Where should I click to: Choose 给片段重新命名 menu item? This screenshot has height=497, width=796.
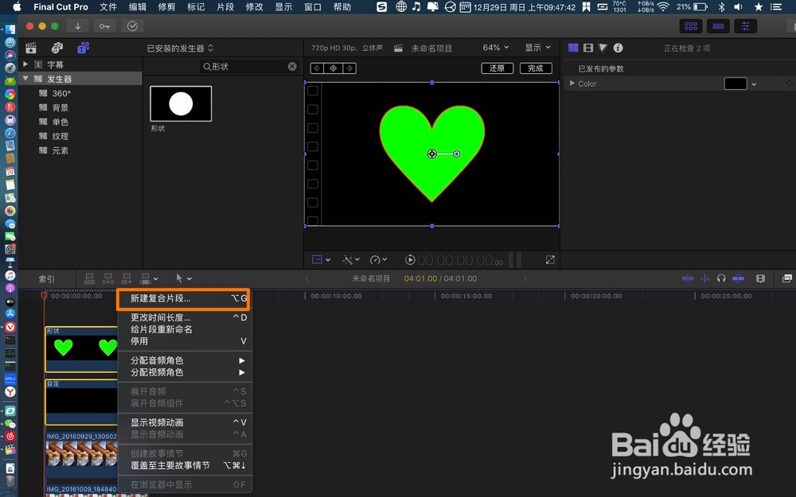click(x=185, y=329)
